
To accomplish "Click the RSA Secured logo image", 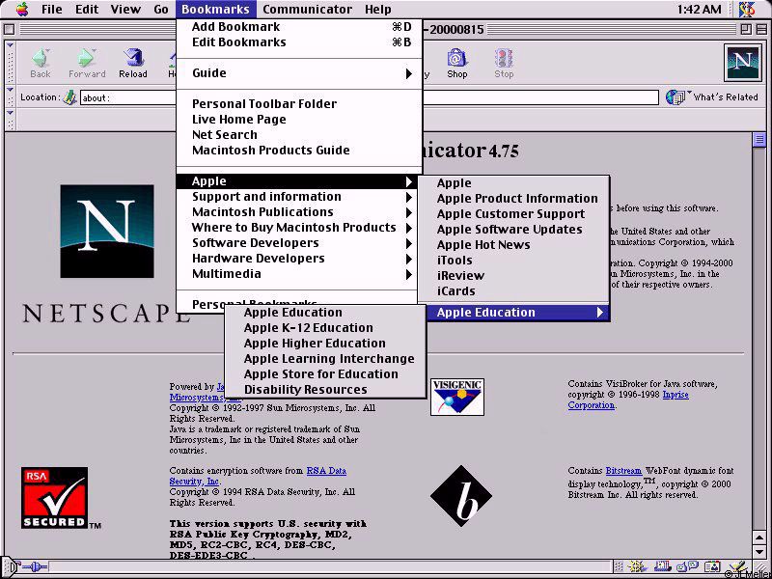I will pyautogui.click(x=55, y=498).
